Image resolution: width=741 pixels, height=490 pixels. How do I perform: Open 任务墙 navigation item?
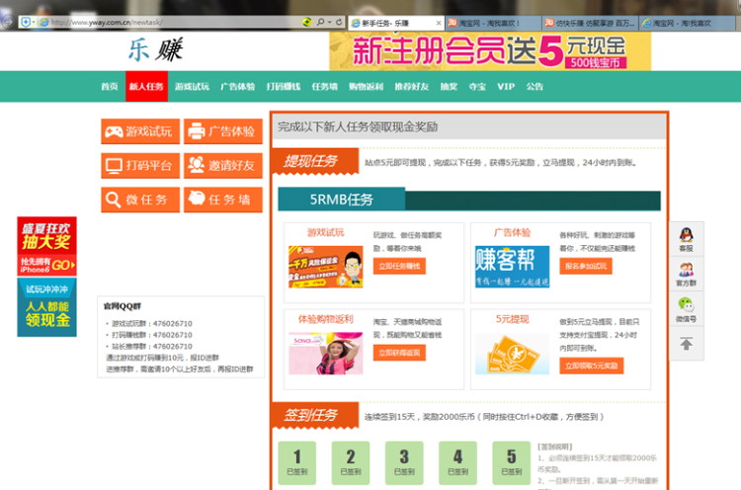tap(325, 87)
